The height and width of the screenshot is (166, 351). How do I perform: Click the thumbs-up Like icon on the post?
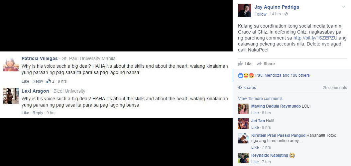[x=240, y=64]
